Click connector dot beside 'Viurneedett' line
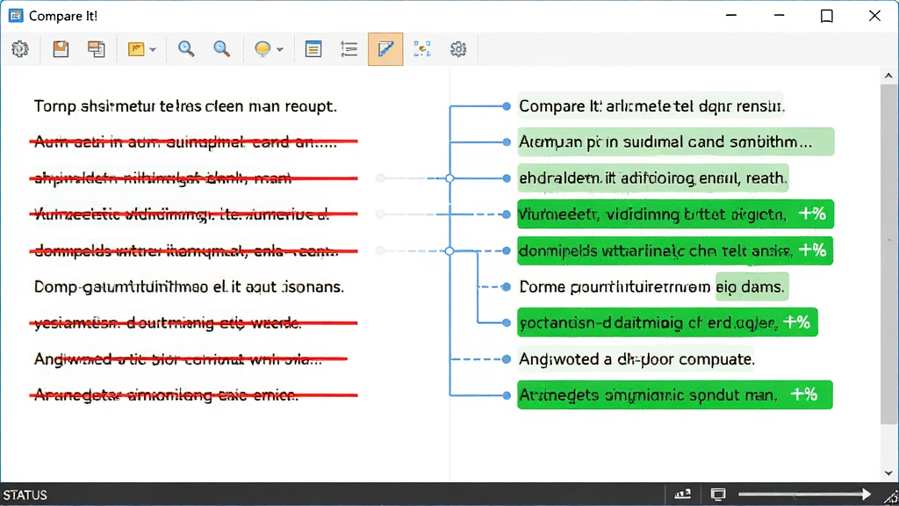The image size is (899, 506). 507,214
